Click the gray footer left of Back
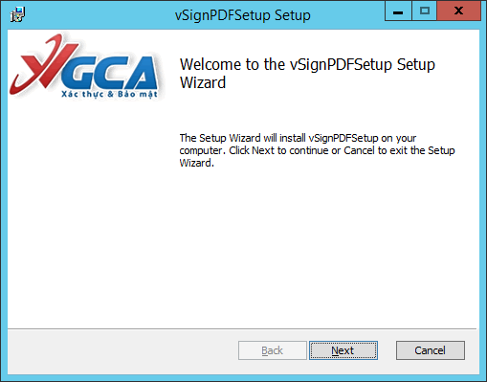This screenshot has height=382, width=487. (122, 351)
